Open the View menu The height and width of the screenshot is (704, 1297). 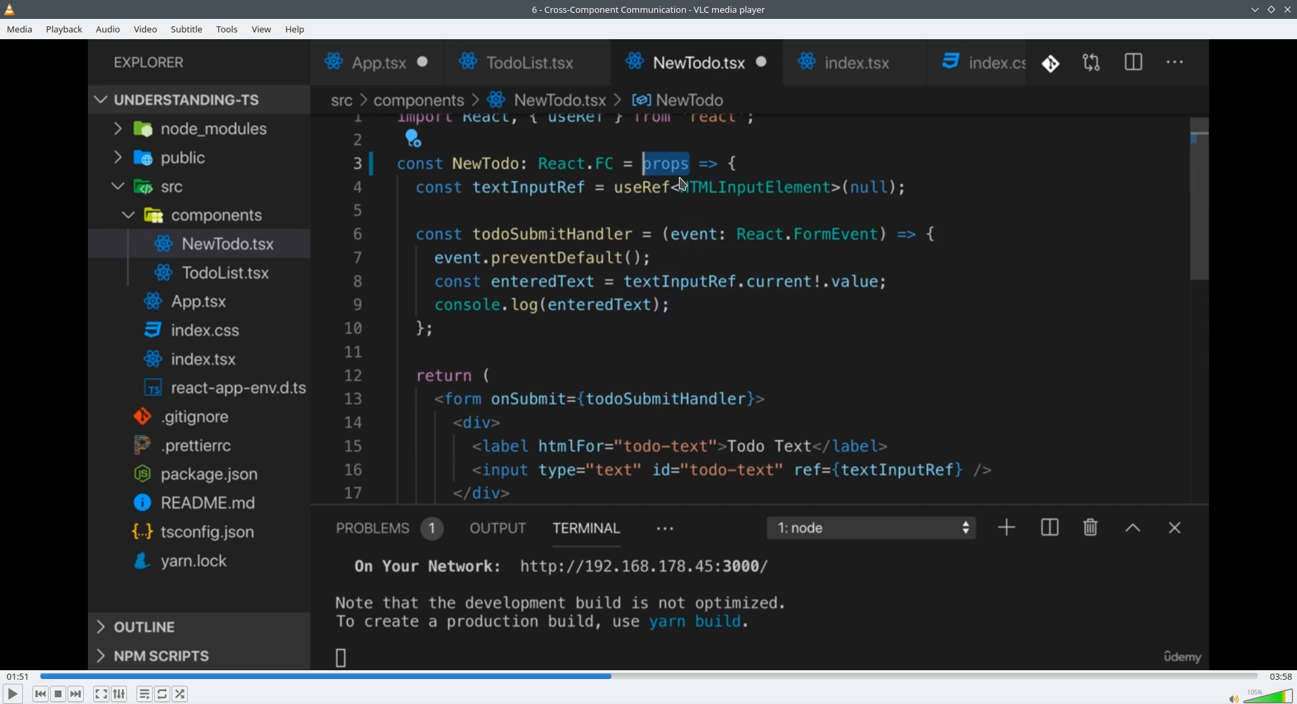261,30
